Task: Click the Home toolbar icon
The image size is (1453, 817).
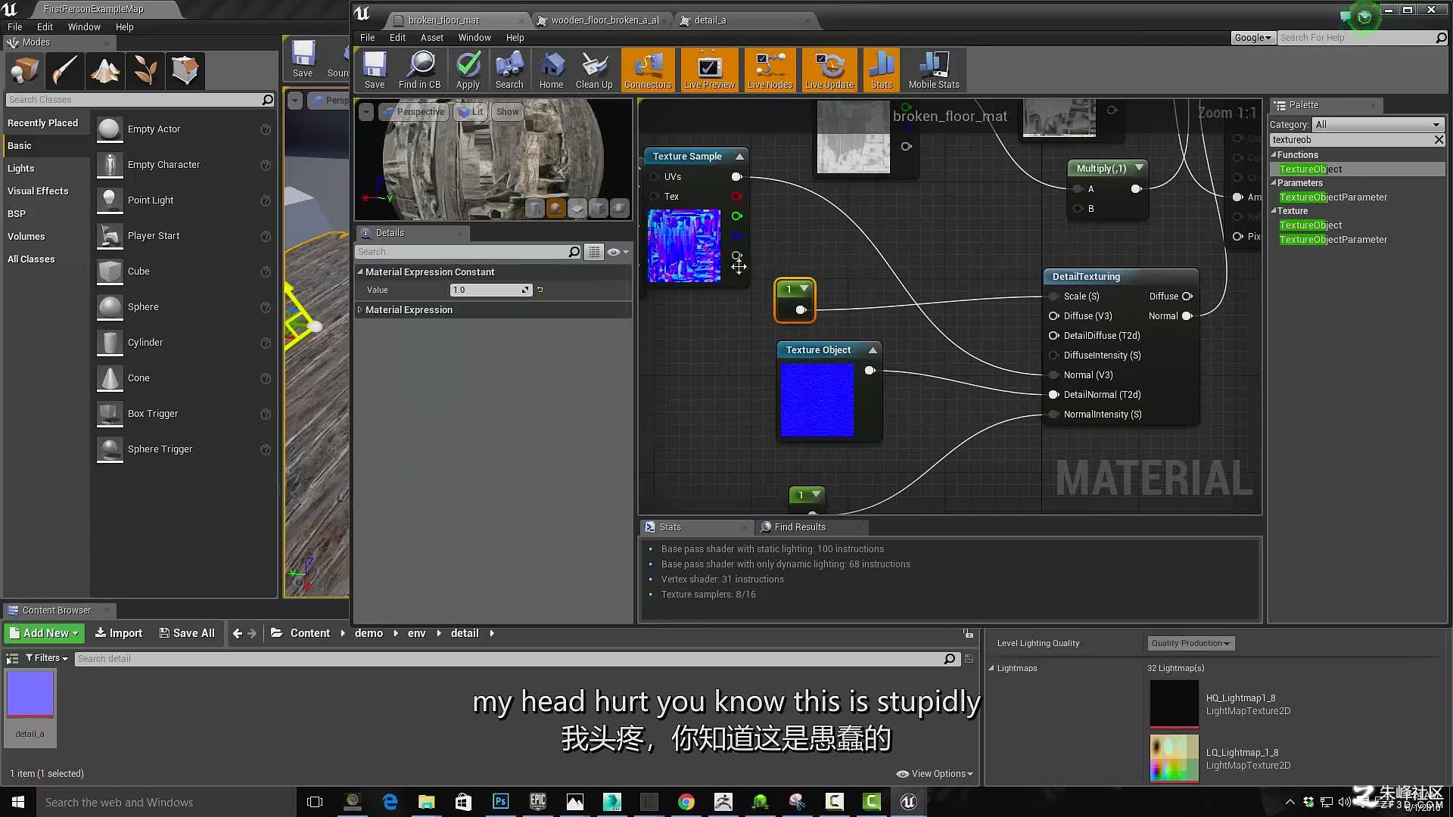Action: 551,70
